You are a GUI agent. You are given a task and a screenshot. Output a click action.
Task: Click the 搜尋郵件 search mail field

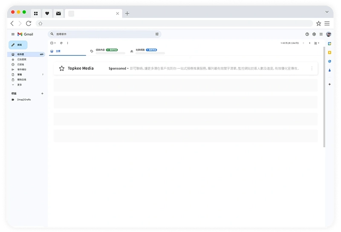(102, 34)
